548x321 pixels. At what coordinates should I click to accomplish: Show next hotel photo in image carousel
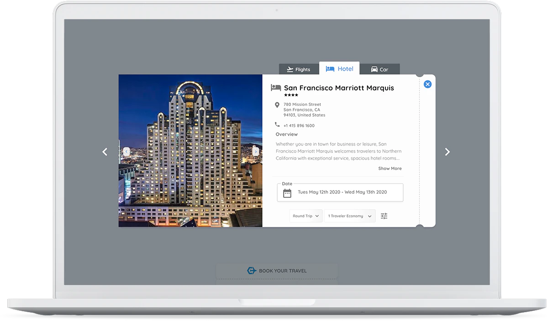point(256,152)
